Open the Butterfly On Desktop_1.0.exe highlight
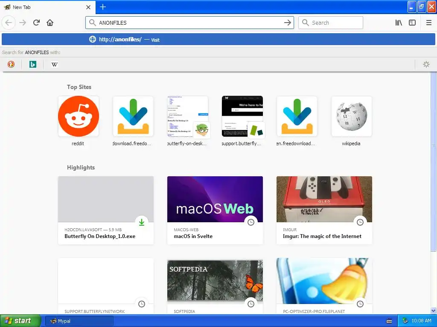The width and height of the screenshot is (437, 327). point(106,210)
